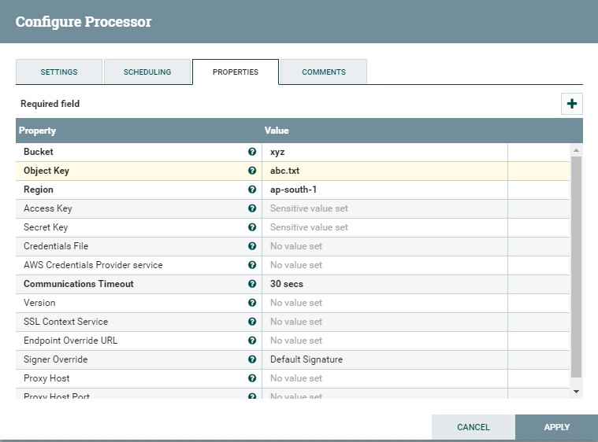The width and height of the screenshot is (598, 442).
Task: Click the help icon beside Object Key
Action: 252,171
